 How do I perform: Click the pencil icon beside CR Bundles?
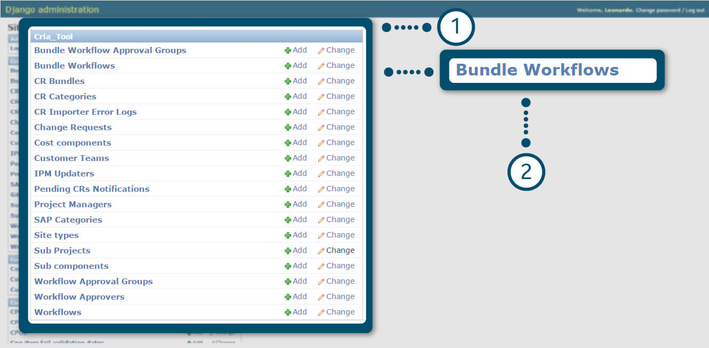tap(321, 81)
